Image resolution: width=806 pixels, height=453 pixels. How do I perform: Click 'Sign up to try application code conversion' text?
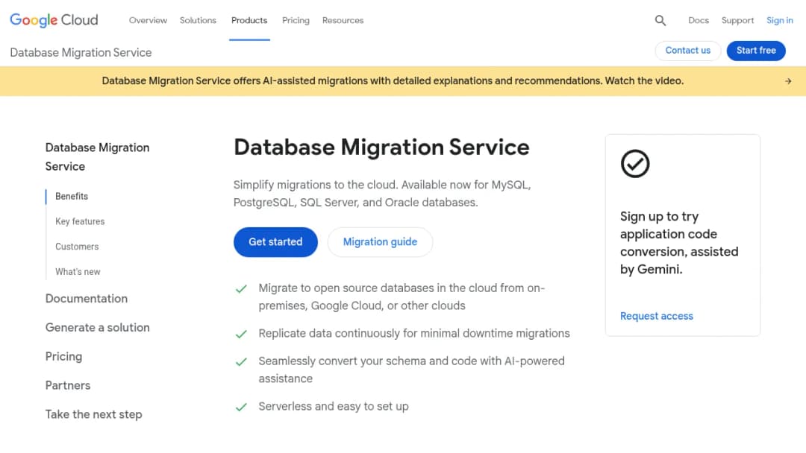(679, 243)
